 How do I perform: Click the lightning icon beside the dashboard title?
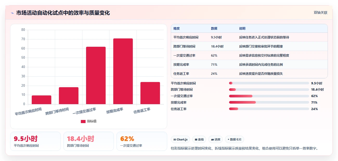(x=12, y=13)
